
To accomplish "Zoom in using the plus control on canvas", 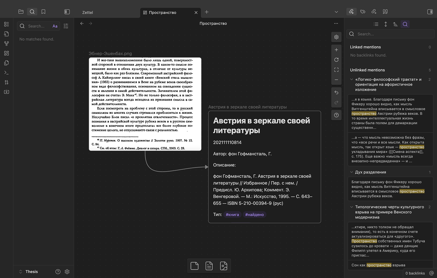I will click(336, 50).
